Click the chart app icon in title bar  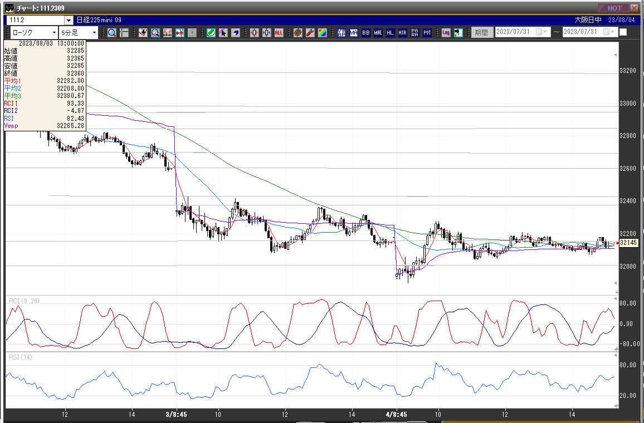[x=9, y=8]
